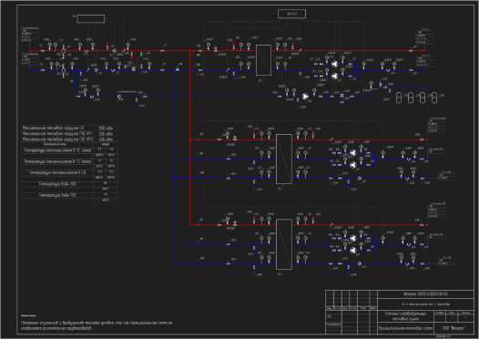Click the red endpoint at the left of the supply pipe
Screen dimensions: 479x340
click(x=30, y=51)
